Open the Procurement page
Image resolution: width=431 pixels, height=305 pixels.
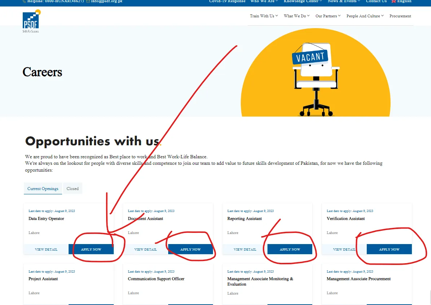[400, 16]
